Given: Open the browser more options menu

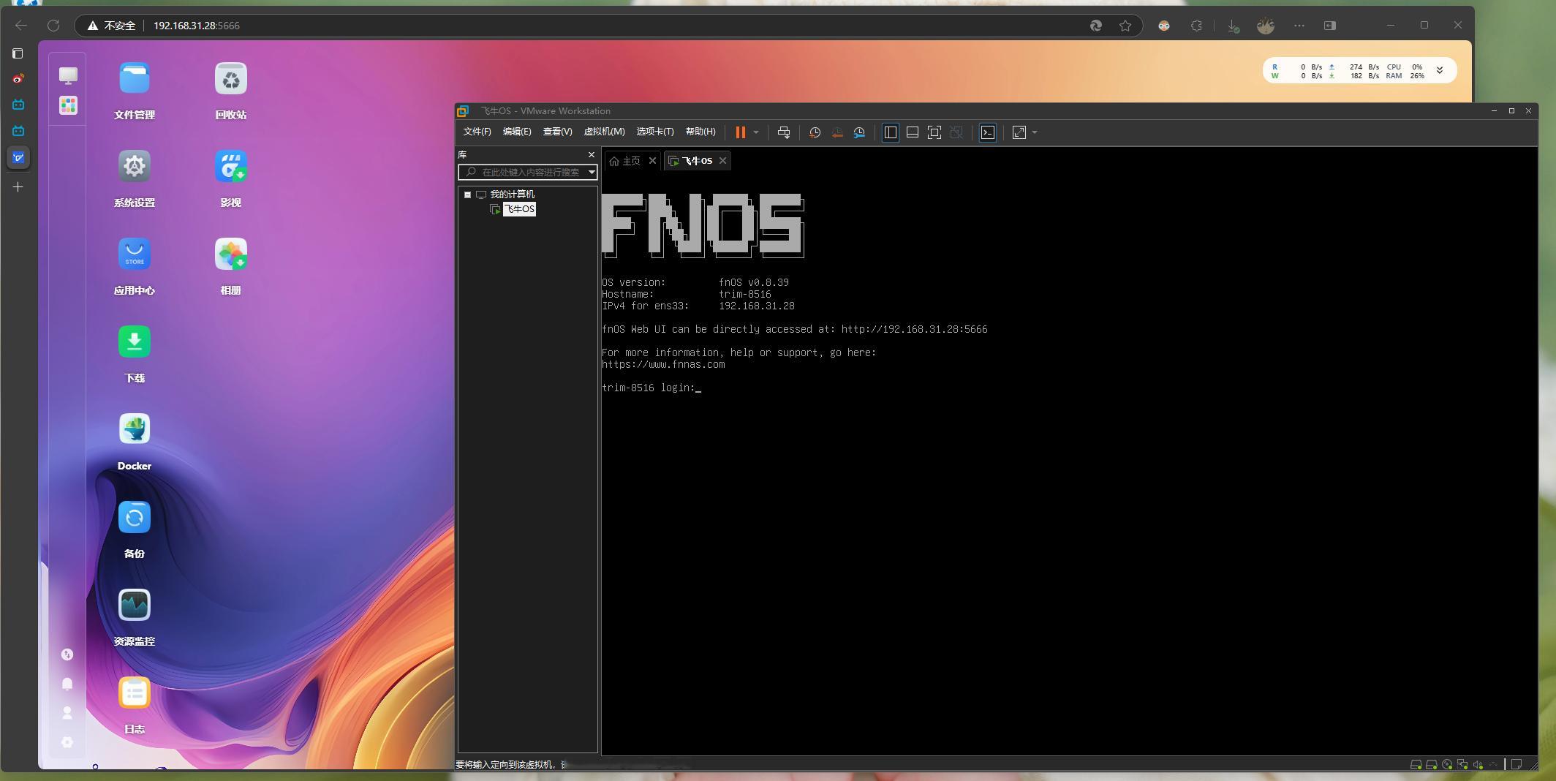Looking at the screenshot, I should point(1299,26).
